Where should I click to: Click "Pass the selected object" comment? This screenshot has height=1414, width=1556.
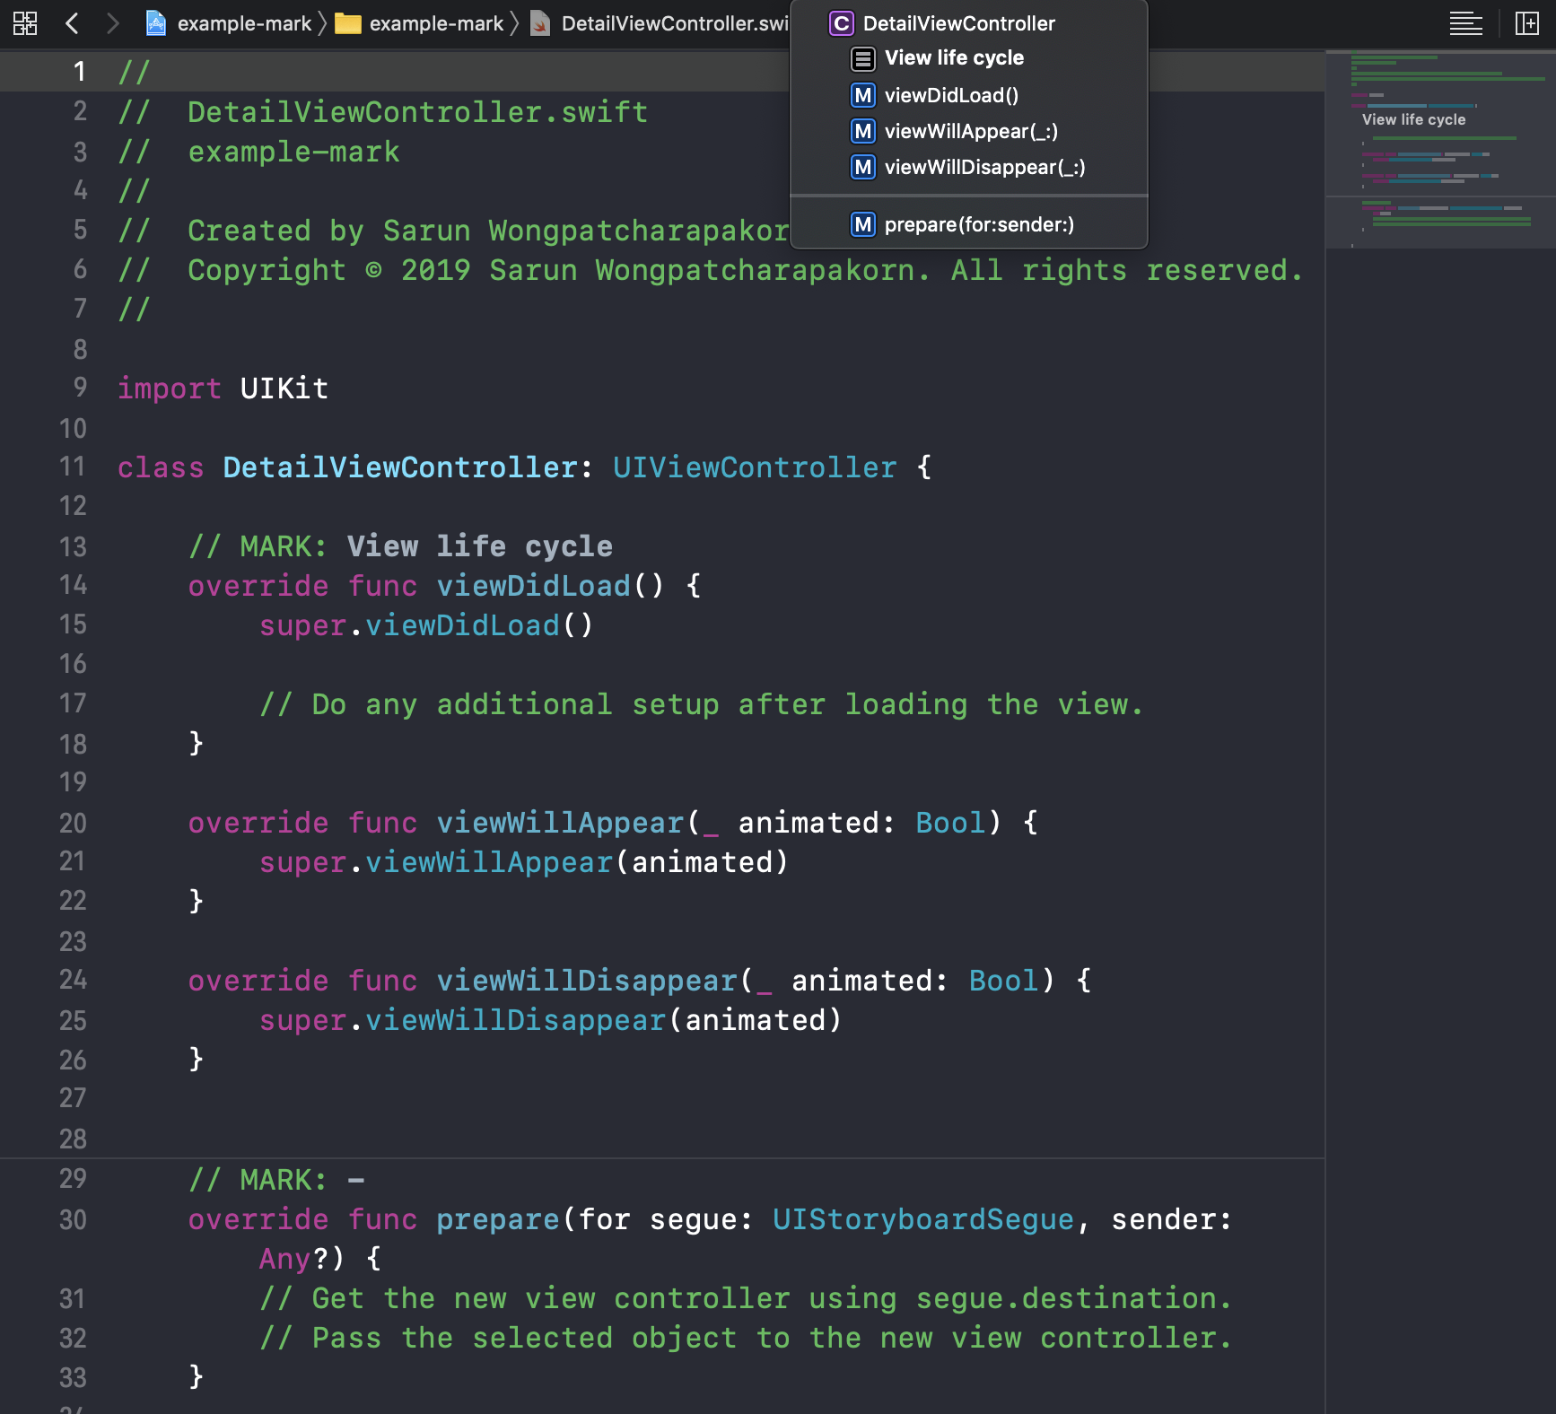746,1338
